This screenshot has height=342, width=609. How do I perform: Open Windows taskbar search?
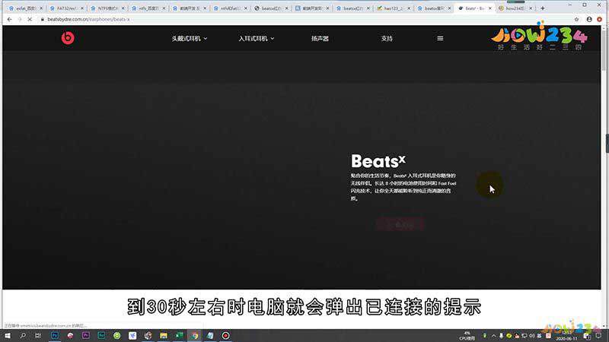(x=23, y=335)
